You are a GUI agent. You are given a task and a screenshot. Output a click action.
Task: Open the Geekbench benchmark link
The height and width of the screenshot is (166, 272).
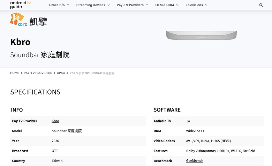195,161
